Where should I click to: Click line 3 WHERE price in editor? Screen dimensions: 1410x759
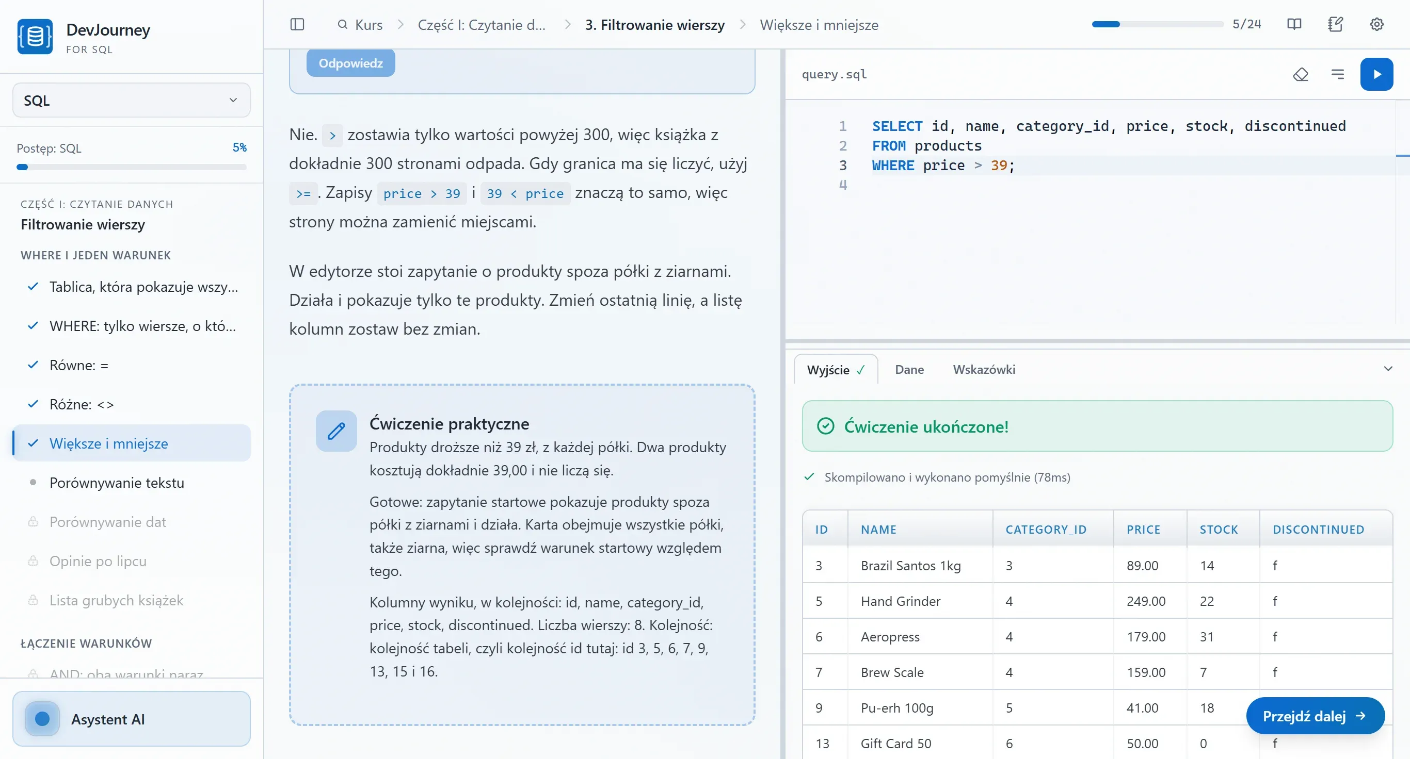pyautogui.click(x=943, y=166)
